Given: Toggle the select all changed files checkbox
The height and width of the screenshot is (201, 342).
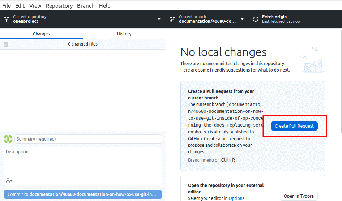Looking at the screenshot, I should click(6, 44).
